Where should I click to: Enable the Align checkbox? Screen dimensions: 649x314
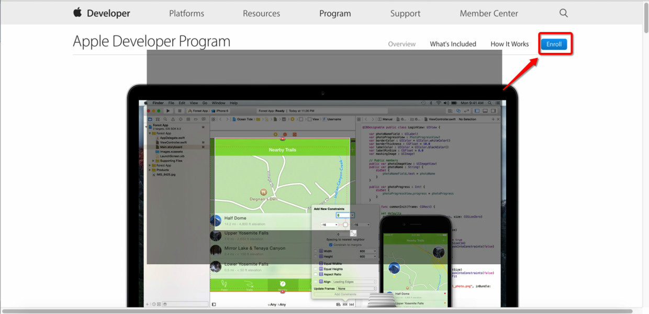click(x=316, y=282)
